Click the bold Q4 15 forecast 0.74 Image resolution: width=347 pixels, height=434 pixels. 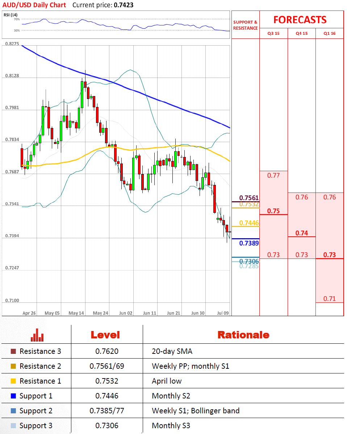pos(302,233)
